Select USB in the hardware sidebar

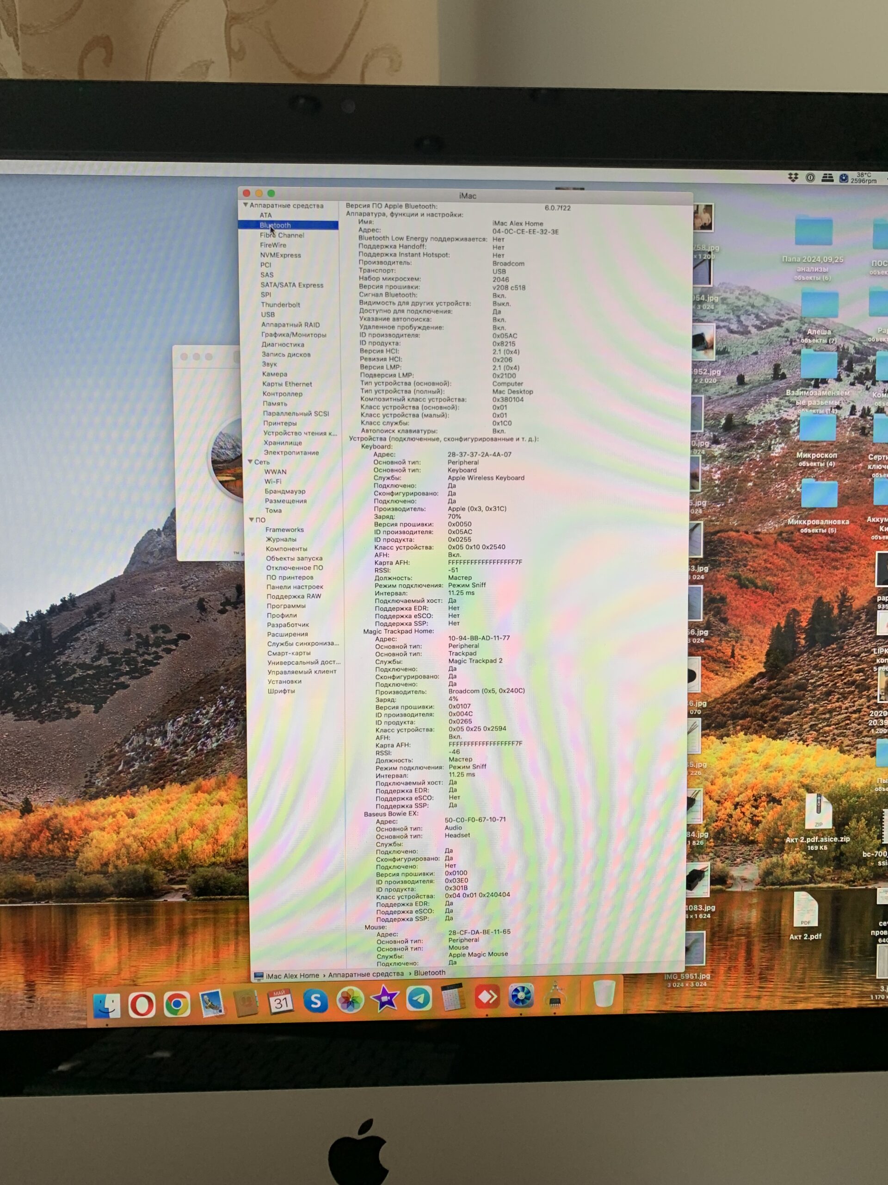pyautogui.click(x=268, y=315)
